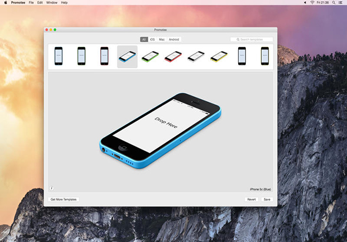Select the angled blue iPhone 5c template
The height and width of the screenshot is (242, 347).
point(127,57)
